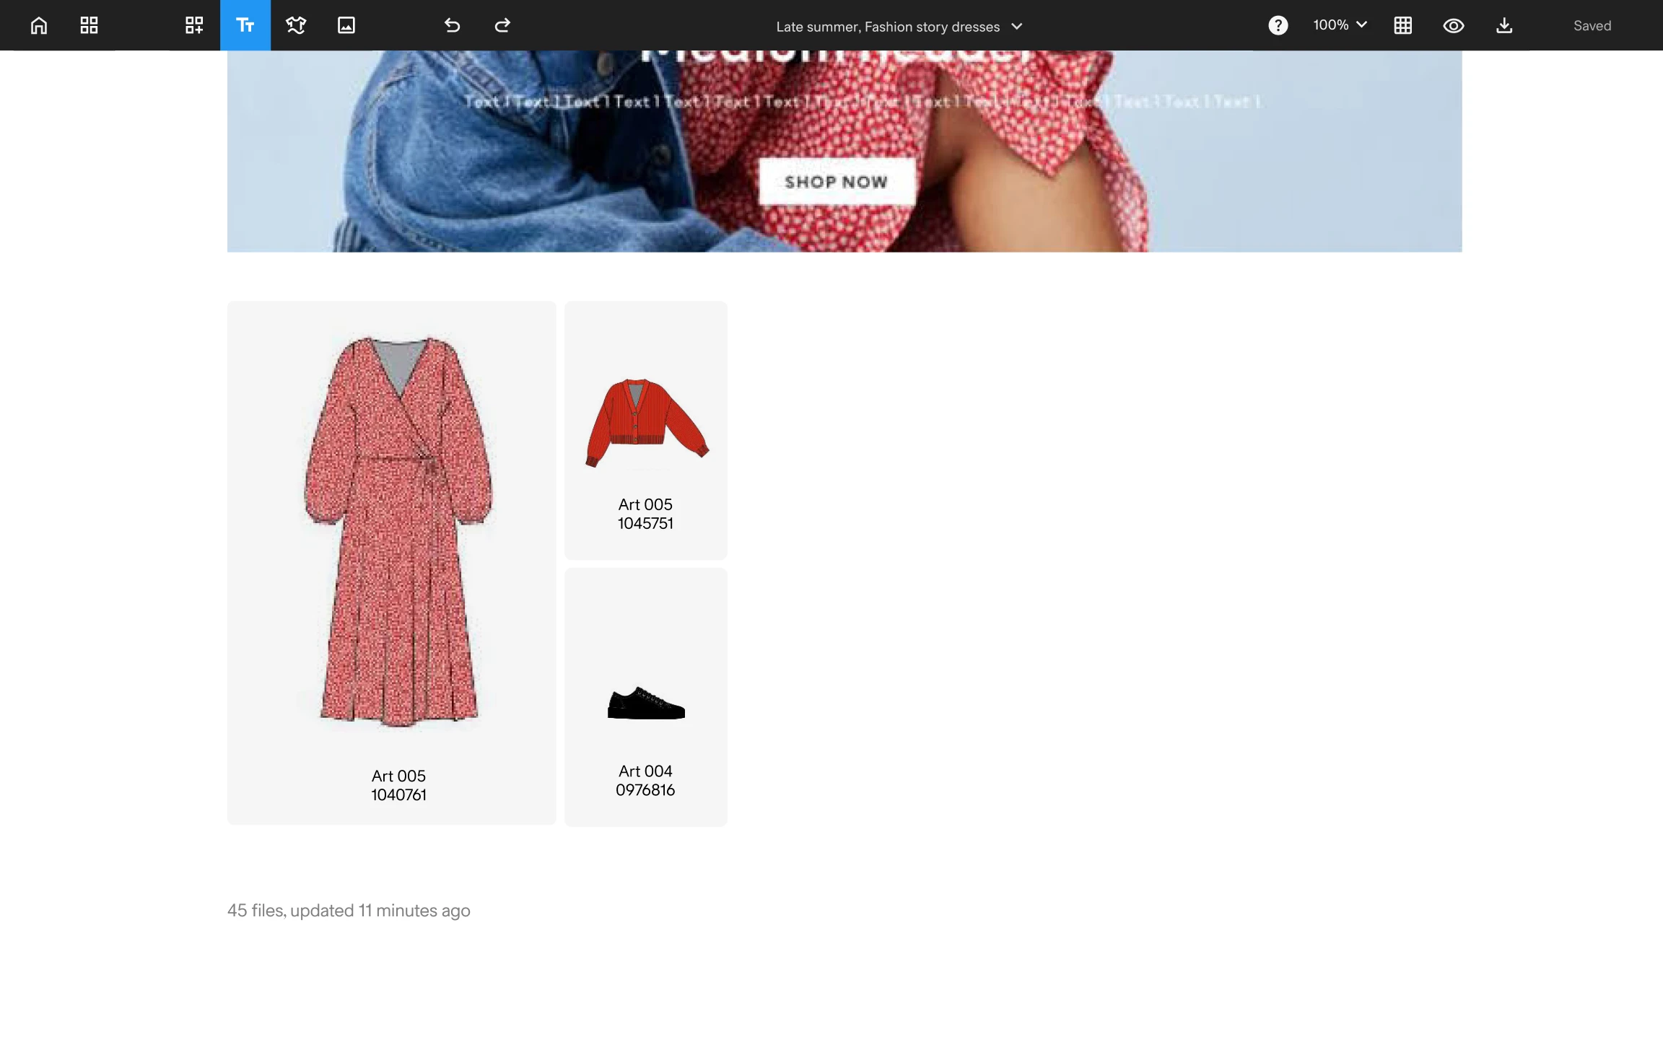The width and height of the screenshot is (1663, 1052).
Task: Open the help question mark
Action: pyautogui.click(x=1278, y=25)
